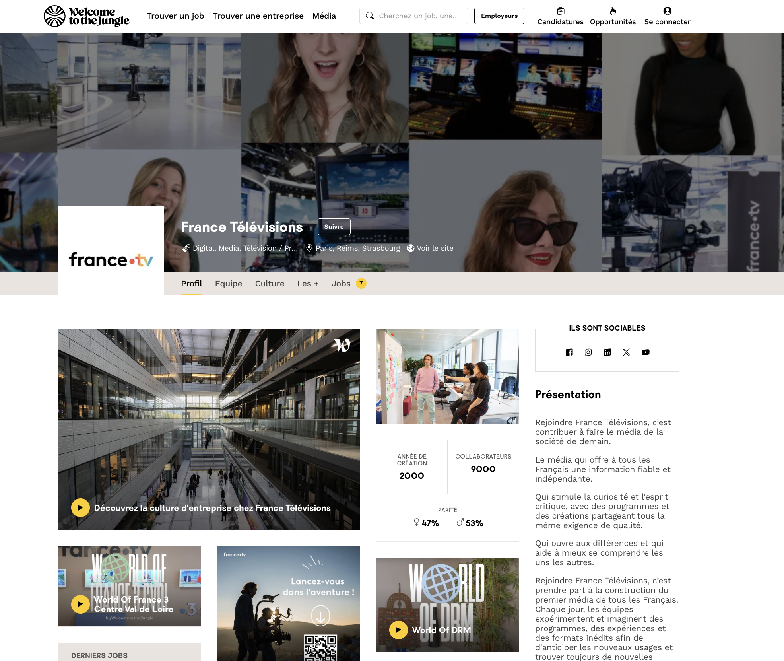Screen dimensions: 784x661
Task: Focus the job search field
Action: [x=413, y=16]
